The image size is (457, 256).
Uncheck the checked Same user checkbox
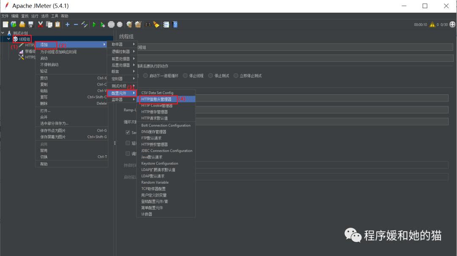[x=128, y=132]
